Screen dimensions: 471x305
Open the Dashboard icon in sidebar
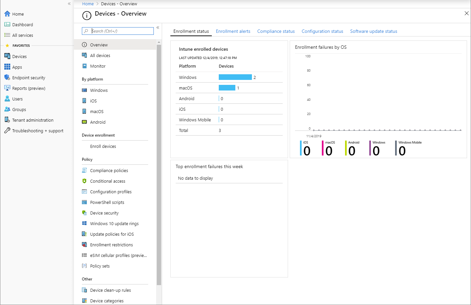point(7,25)
